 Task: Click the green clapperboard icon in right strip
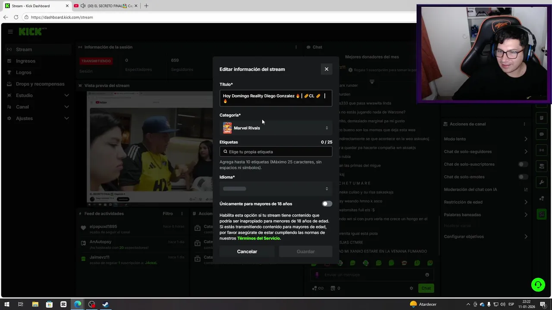(x=542, y=214)
